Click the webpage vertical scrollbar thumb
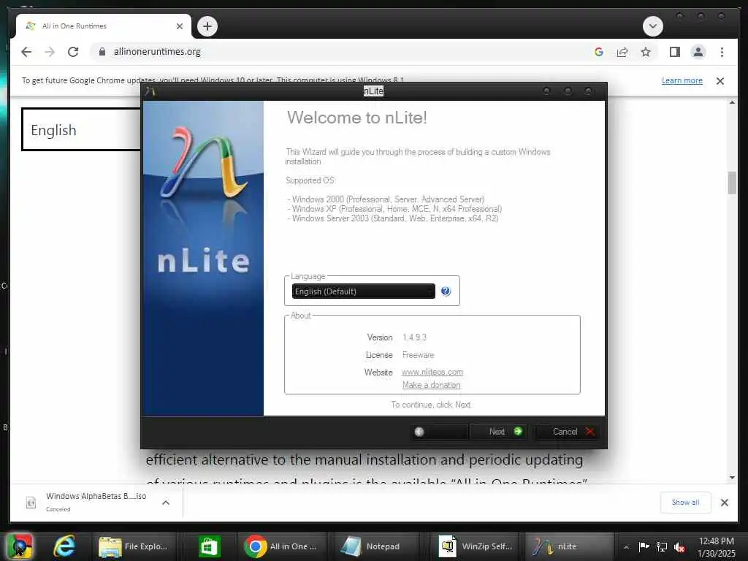 click(732, 183)
